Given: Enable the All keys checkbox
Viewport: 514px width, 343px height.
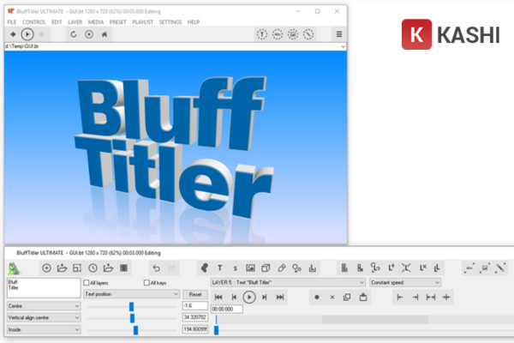Looking at the screenshot, I should [x=146, y=283].
